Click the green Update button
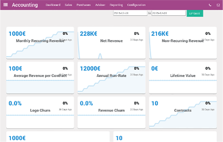This screenshot has height=142, width=223. [x=195, y=13]
